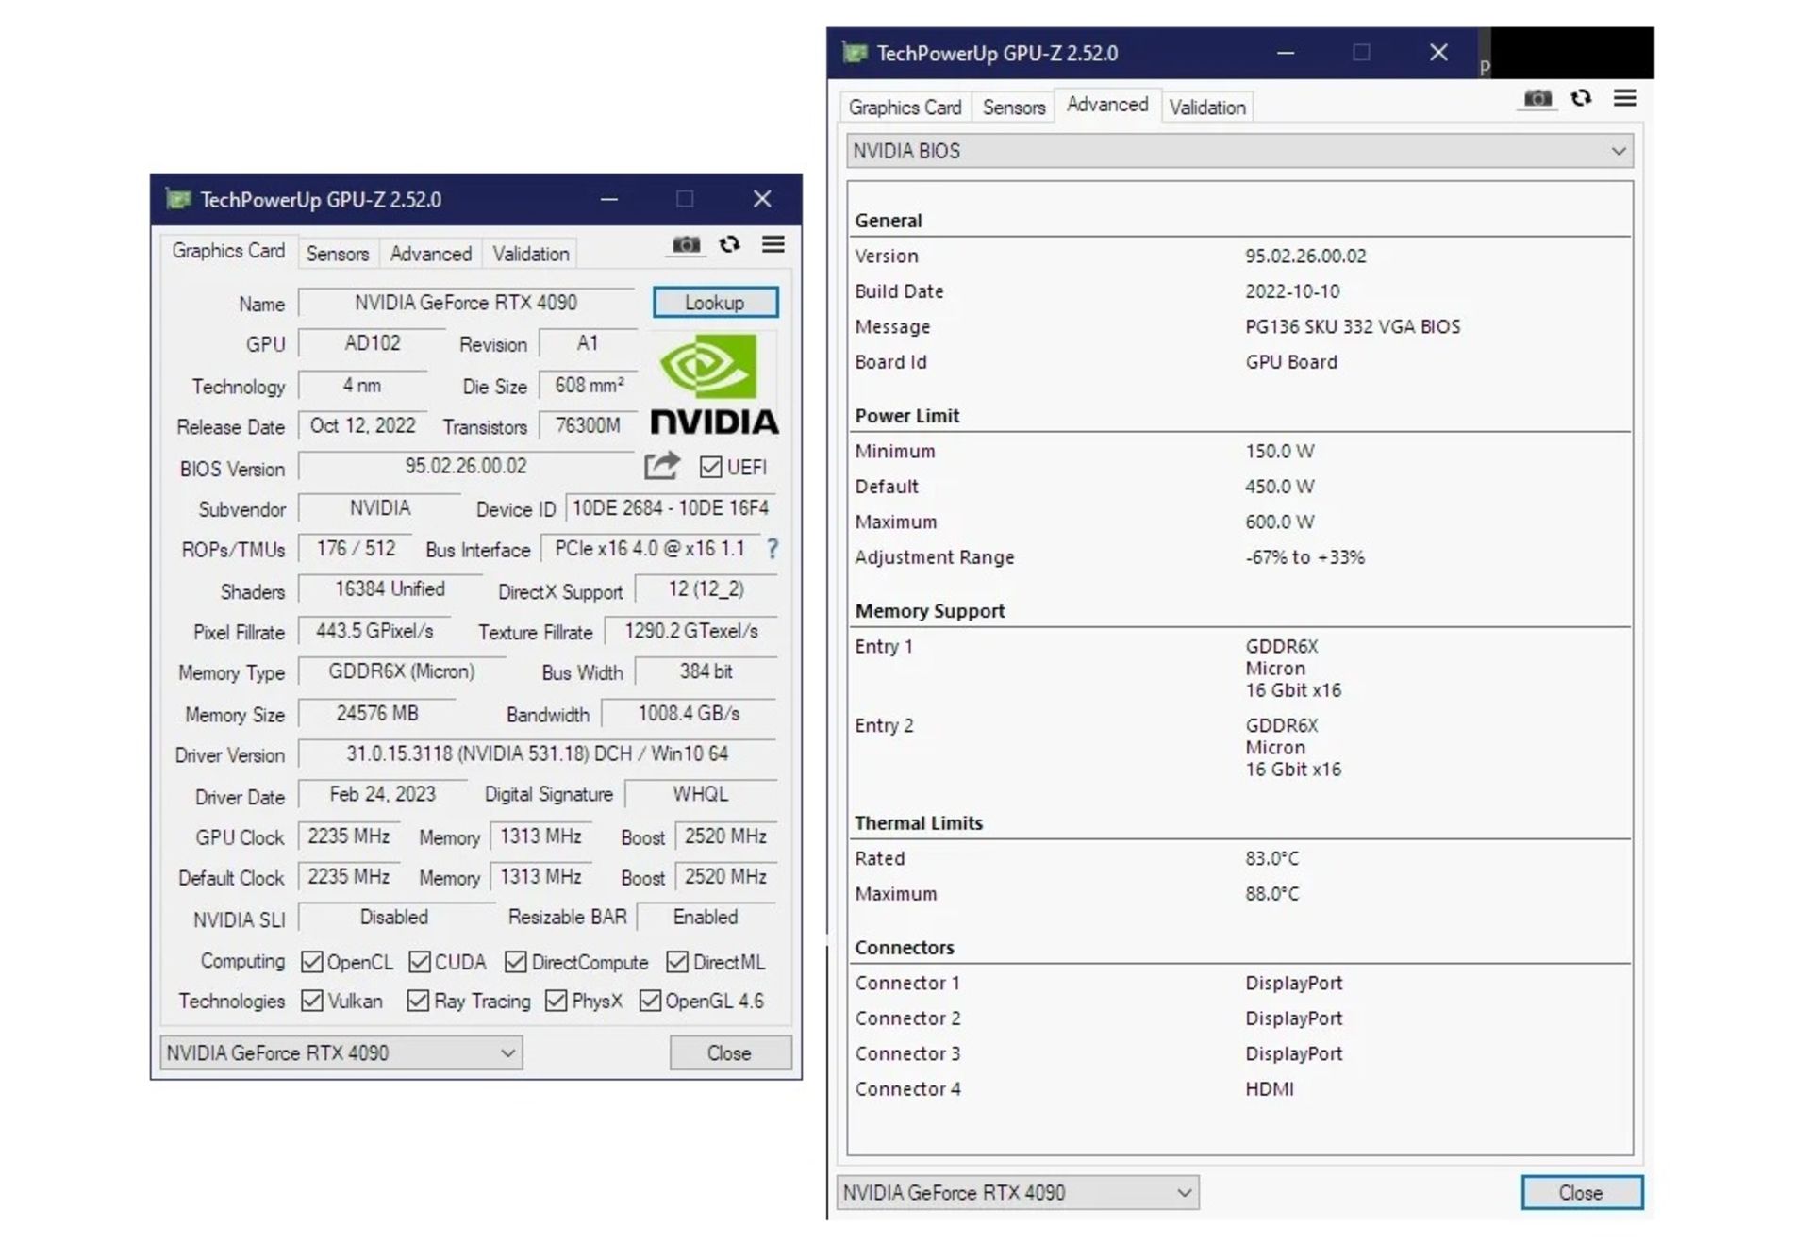Click Power Limit Maximum value 600.0 W
Viewport: 1811px width, 1242px height.
[1280, 522]
